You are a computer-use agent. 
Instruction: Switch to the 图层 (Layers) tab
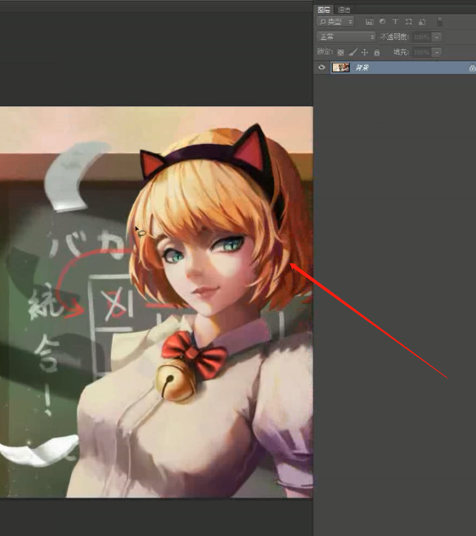point(324,9)
